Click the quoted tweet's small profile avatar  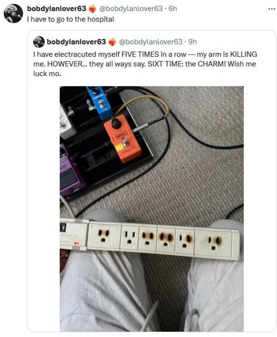pos(38,42)
